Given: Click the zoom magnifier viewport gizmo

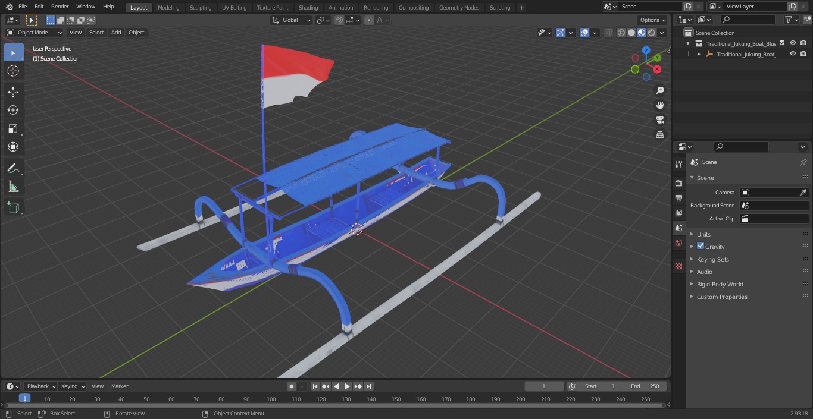Looking at the screenshot, I should tap(660, 90).
